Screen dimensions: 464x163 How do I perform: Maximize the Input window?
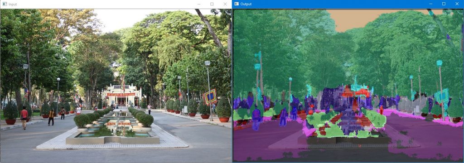(x=212, y=4)
